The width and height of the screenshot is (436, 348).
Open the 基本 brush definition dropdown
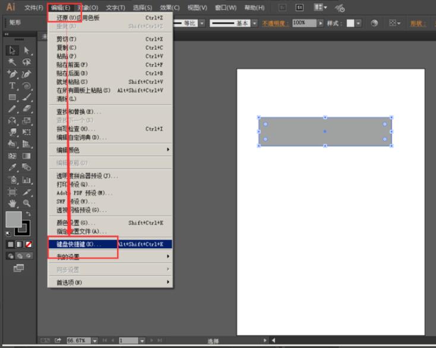pos(254,23)
